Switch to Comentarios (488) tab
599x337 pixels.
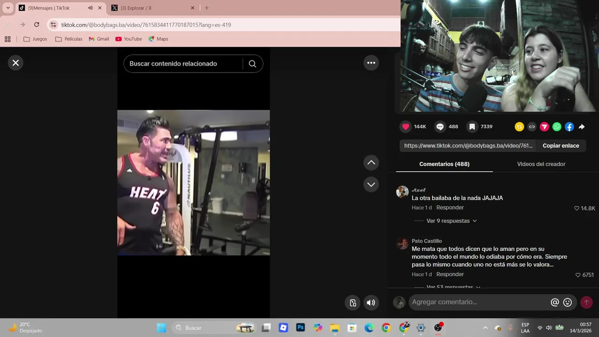click(x=444, y=164)
